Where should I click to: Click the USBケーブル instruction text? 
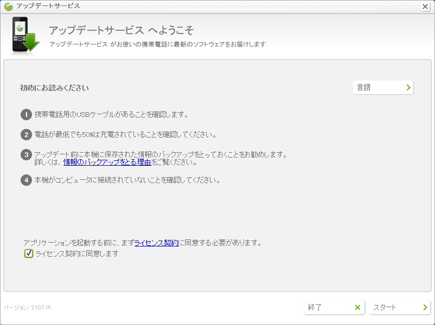(111, 114)
